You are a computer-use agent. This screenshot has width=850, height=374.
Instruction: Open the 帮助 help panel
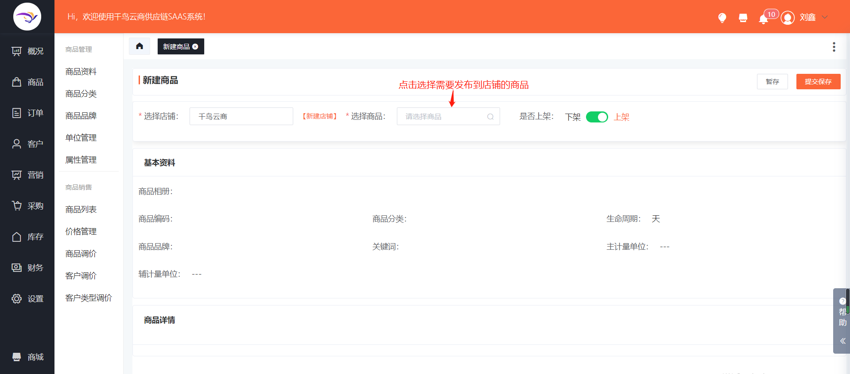pyautogui.click(x=842, y=313)
